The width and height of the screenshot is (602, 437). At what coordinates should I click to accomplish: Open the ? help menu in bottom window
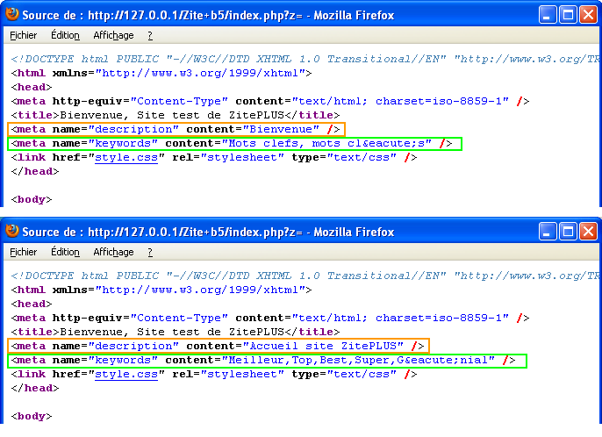click(x=150, y=253)
